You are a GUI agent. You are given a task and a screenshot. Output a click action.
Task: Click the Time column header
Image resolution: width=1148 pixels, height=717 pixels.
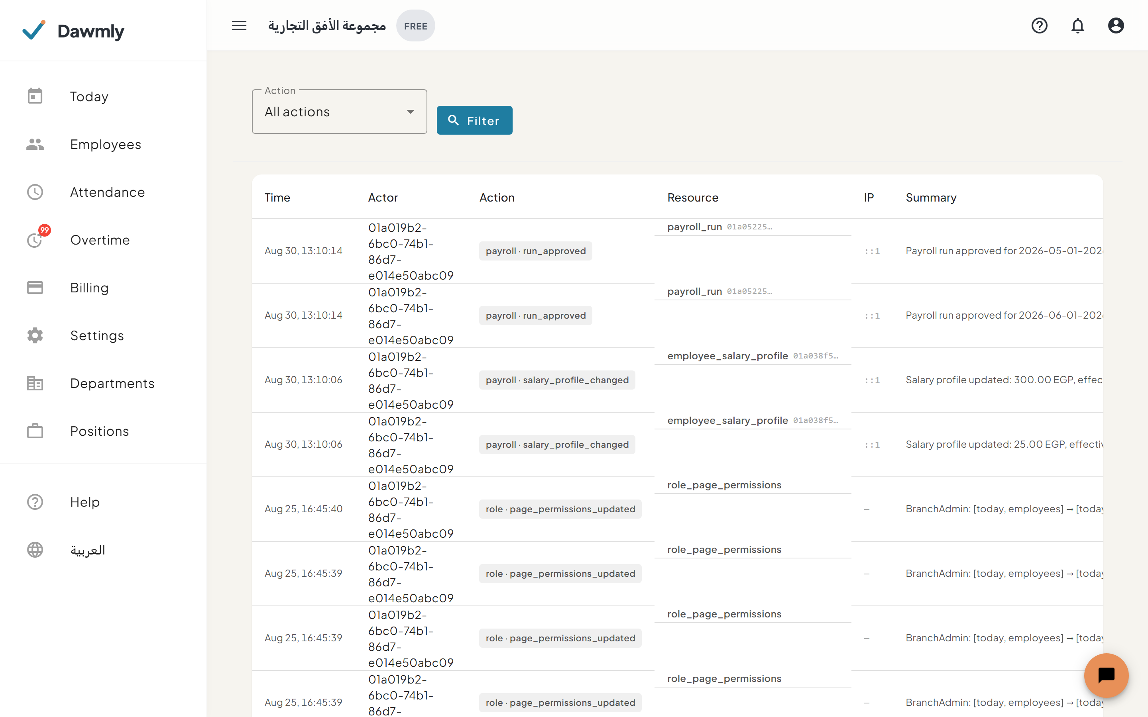pos(277,198)
